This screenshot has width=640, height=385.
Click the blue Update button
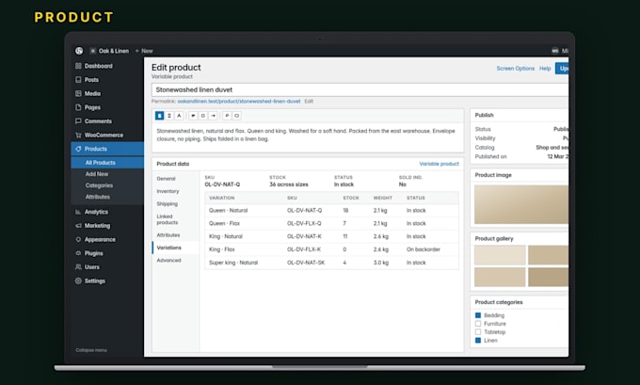pyautogui.click(x=562, y=68)
